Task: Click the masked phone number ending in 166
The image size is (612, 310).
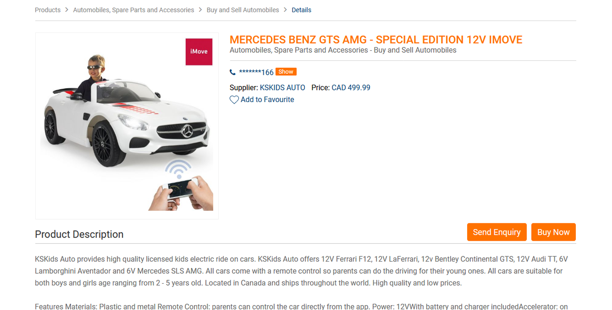Action: (256, 72)
